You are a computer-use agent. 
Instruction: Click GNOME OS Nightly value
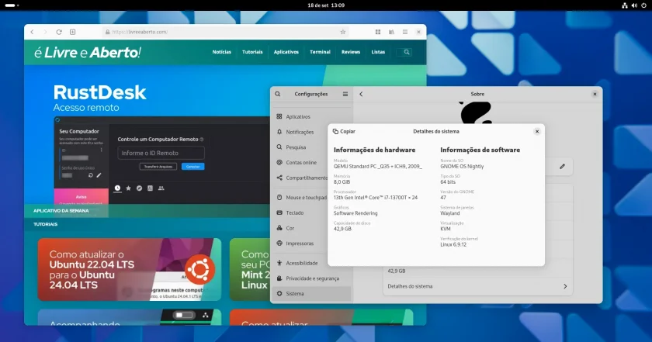pos(462,167)
